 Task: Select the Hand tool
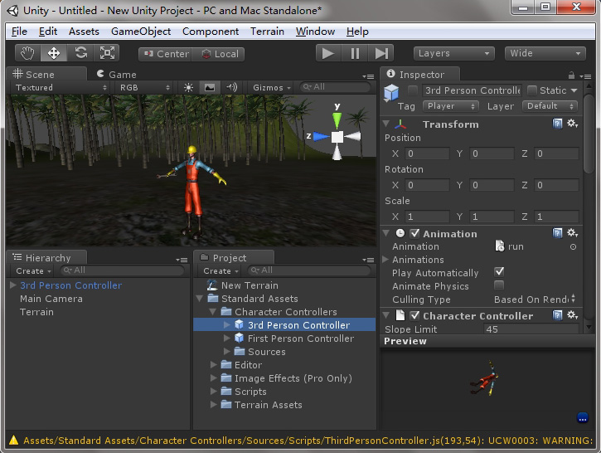click(27, 53)
